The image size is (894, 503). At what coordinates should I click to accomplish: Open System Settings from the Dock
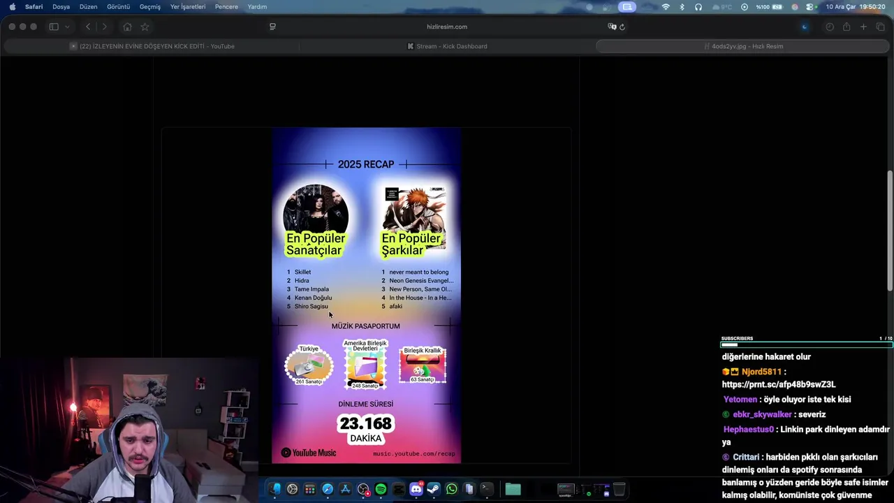(x=293, y=489)
